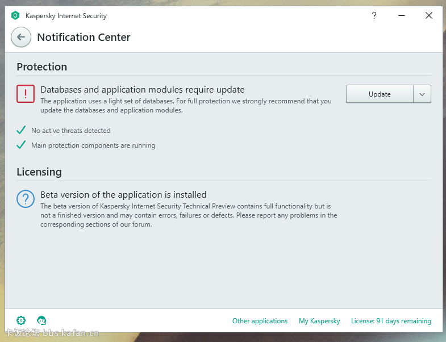Click the Notification Center title
This screenshot has width=446, height=342.
tap(84, 37)
